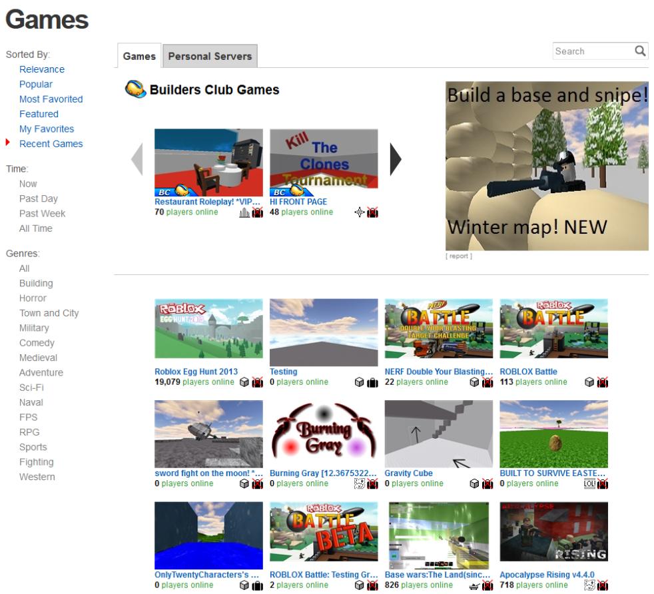Open the Burning Gray game thumbnail
This screenshot has height=594, width=654.
coord(324,434)
